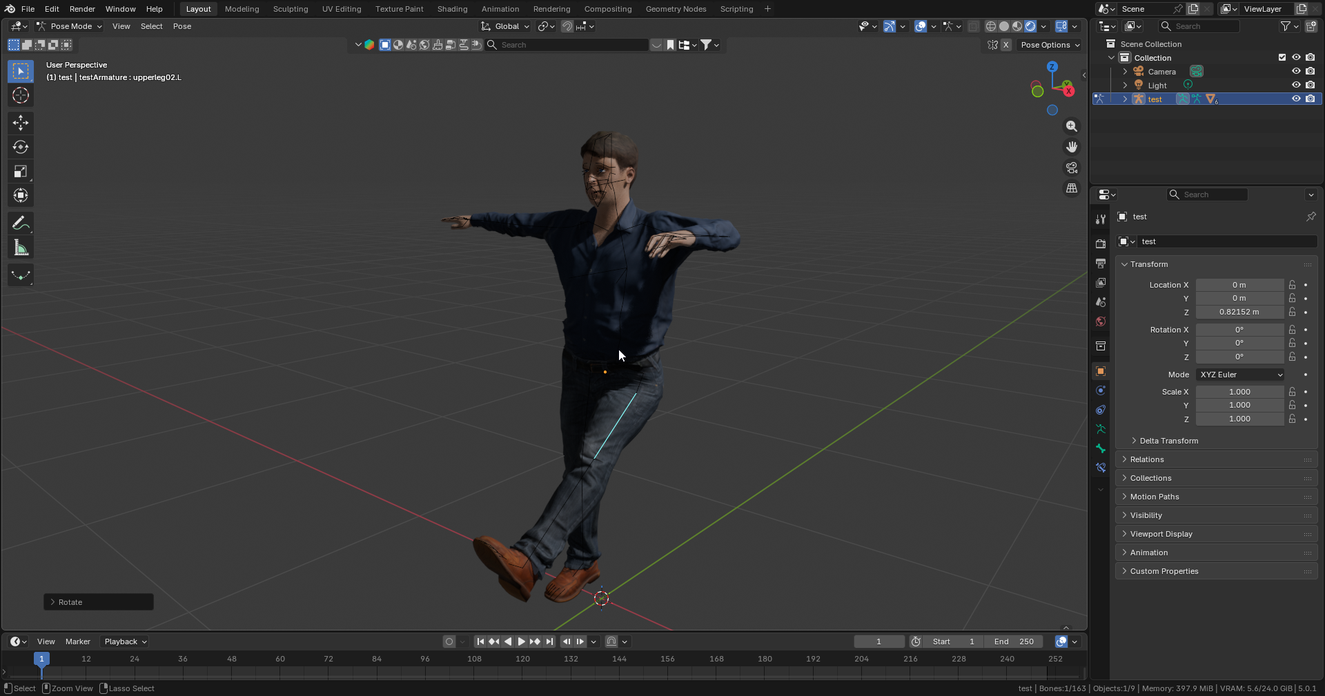
Task: Activate the Scale tool
Action: click(21, 171)
